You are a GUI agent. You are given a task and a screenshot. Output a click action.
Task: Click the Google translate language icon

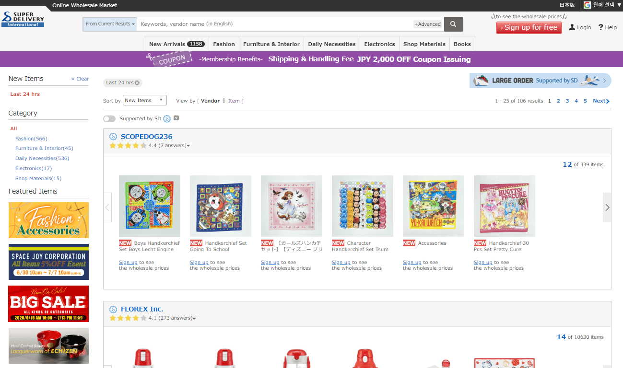(587, 5)
